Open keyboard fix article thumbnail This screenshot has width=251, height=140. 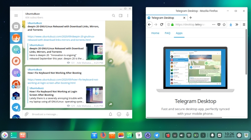[x=94, y=95]
